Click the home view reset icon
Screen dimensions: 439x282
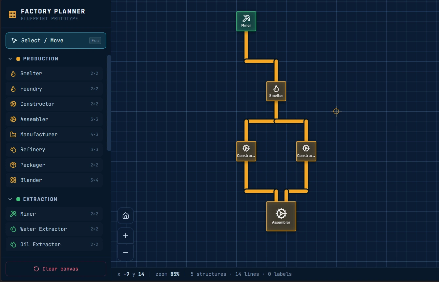(x=125, y=216)
